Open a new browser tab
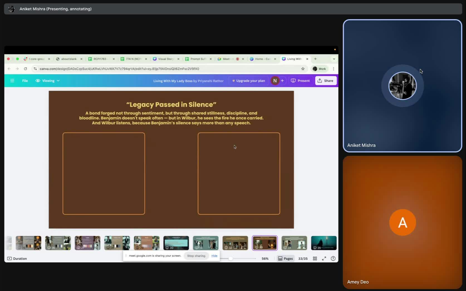The image size is (466, 291). point(315,59)
